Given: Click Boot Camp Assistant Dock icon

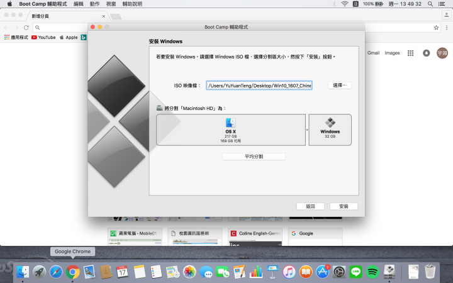Looking at the screenshot, I should pos(389,272).
